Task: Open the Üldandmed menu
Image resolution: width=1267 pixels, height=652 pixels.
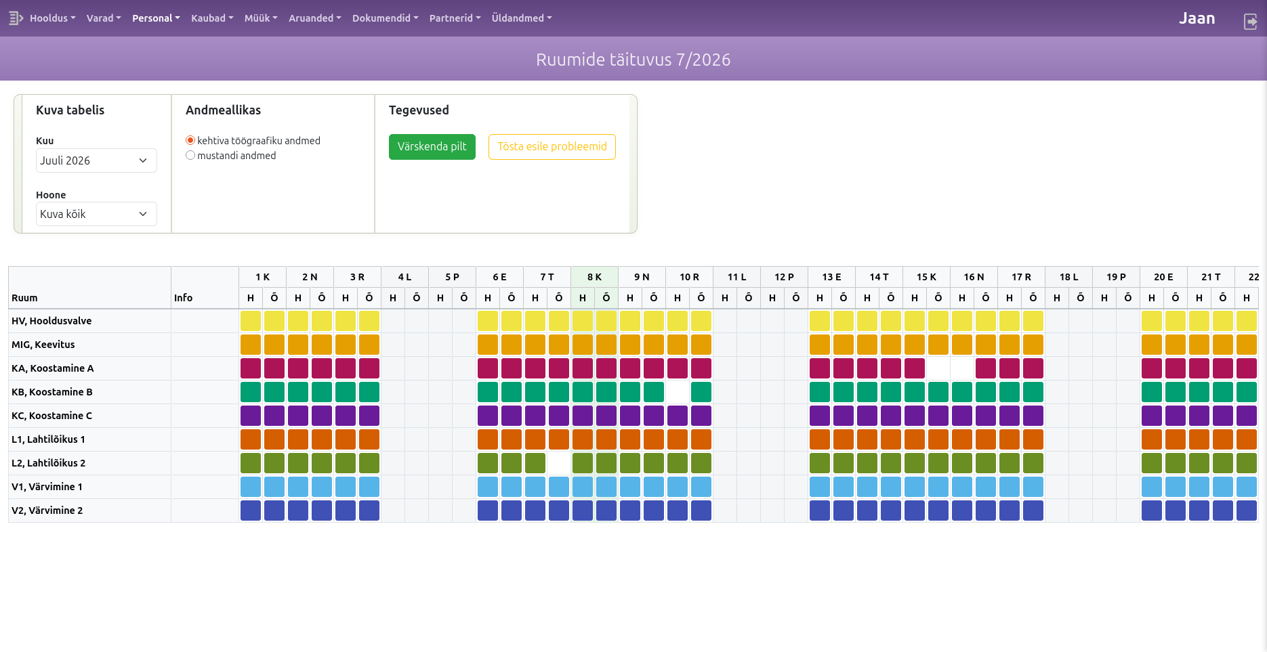Action: pos(522,18)
